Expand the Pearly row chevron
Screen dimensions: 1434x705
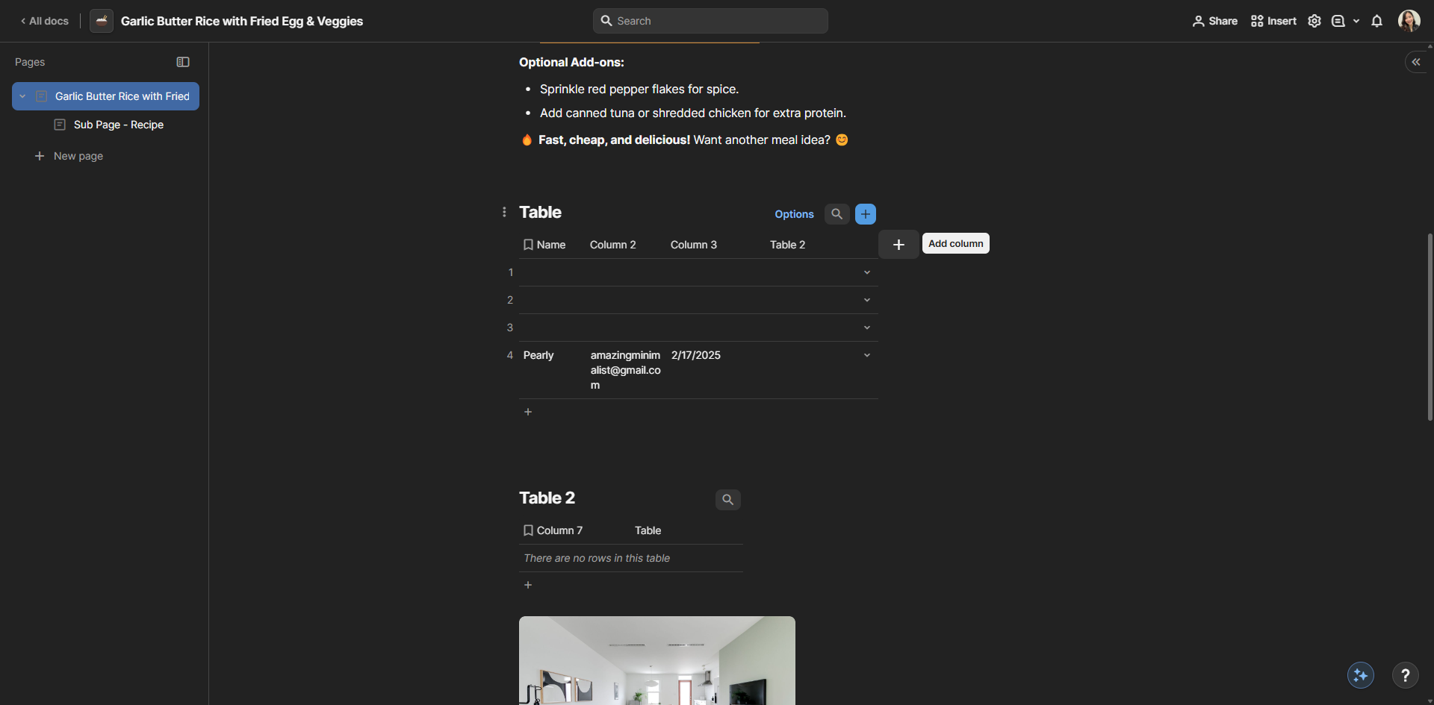click(x=867, y=355)
